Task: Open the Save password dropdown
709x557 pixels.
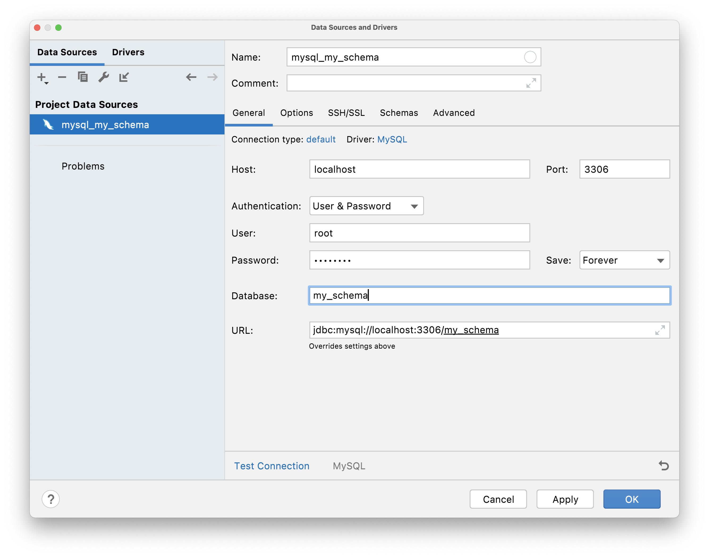Action: [x=624, y=260]
